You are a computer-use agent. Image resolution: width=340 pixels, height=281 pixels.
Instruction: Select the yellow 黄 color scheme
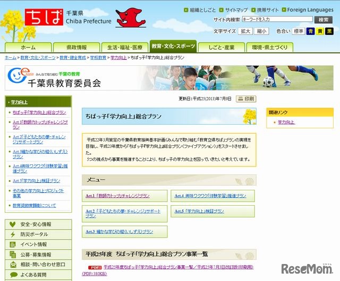tap(320, 31)
